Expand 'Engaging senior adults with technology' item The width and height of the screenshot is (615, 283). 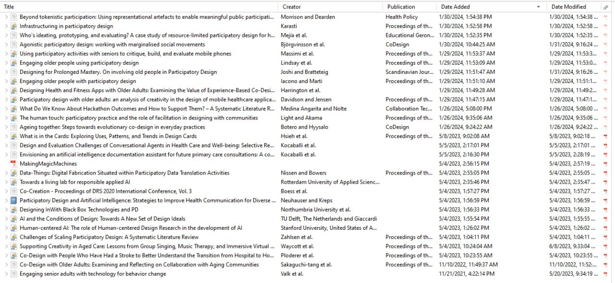click(6, 274)
